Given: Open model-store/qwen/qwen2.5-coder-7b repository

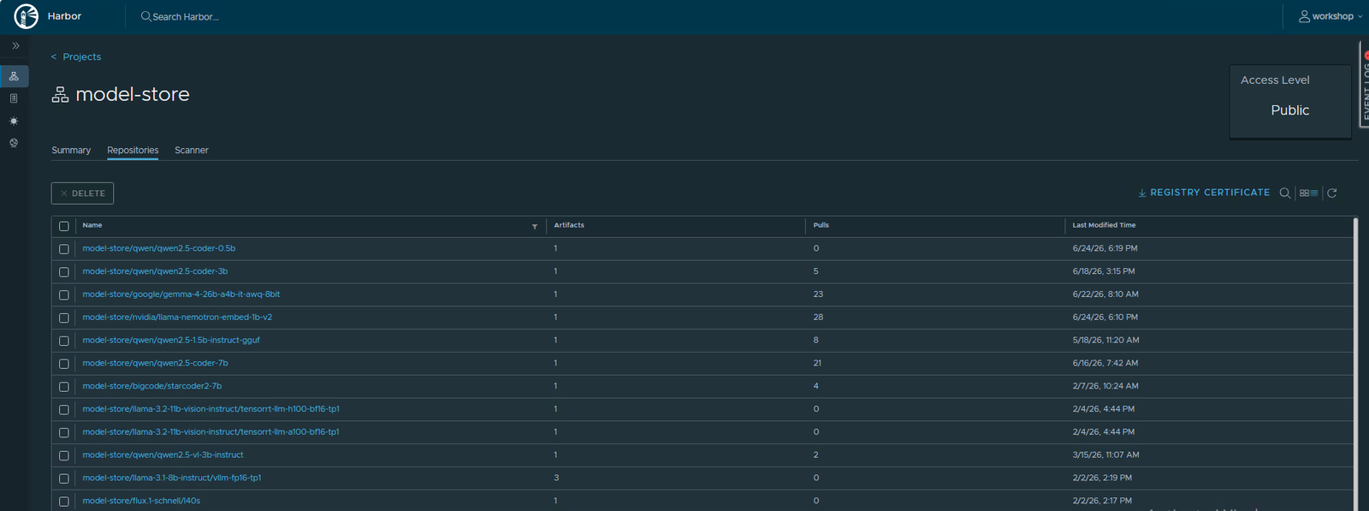Looking at the screenshot, I should [x=155, y=363].
